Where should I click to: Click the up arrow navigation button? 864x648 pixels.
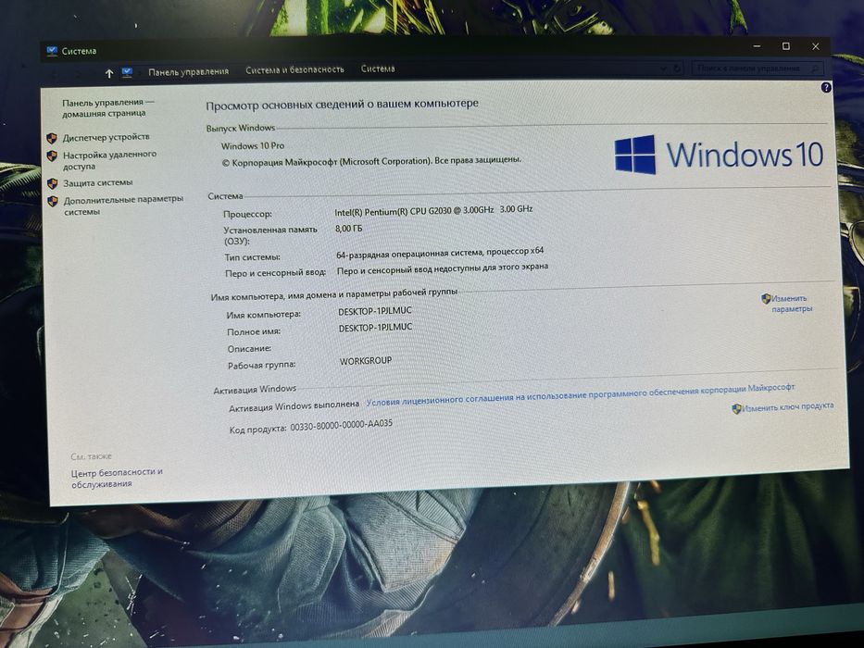pyautogui.click(x=109, y=73)
